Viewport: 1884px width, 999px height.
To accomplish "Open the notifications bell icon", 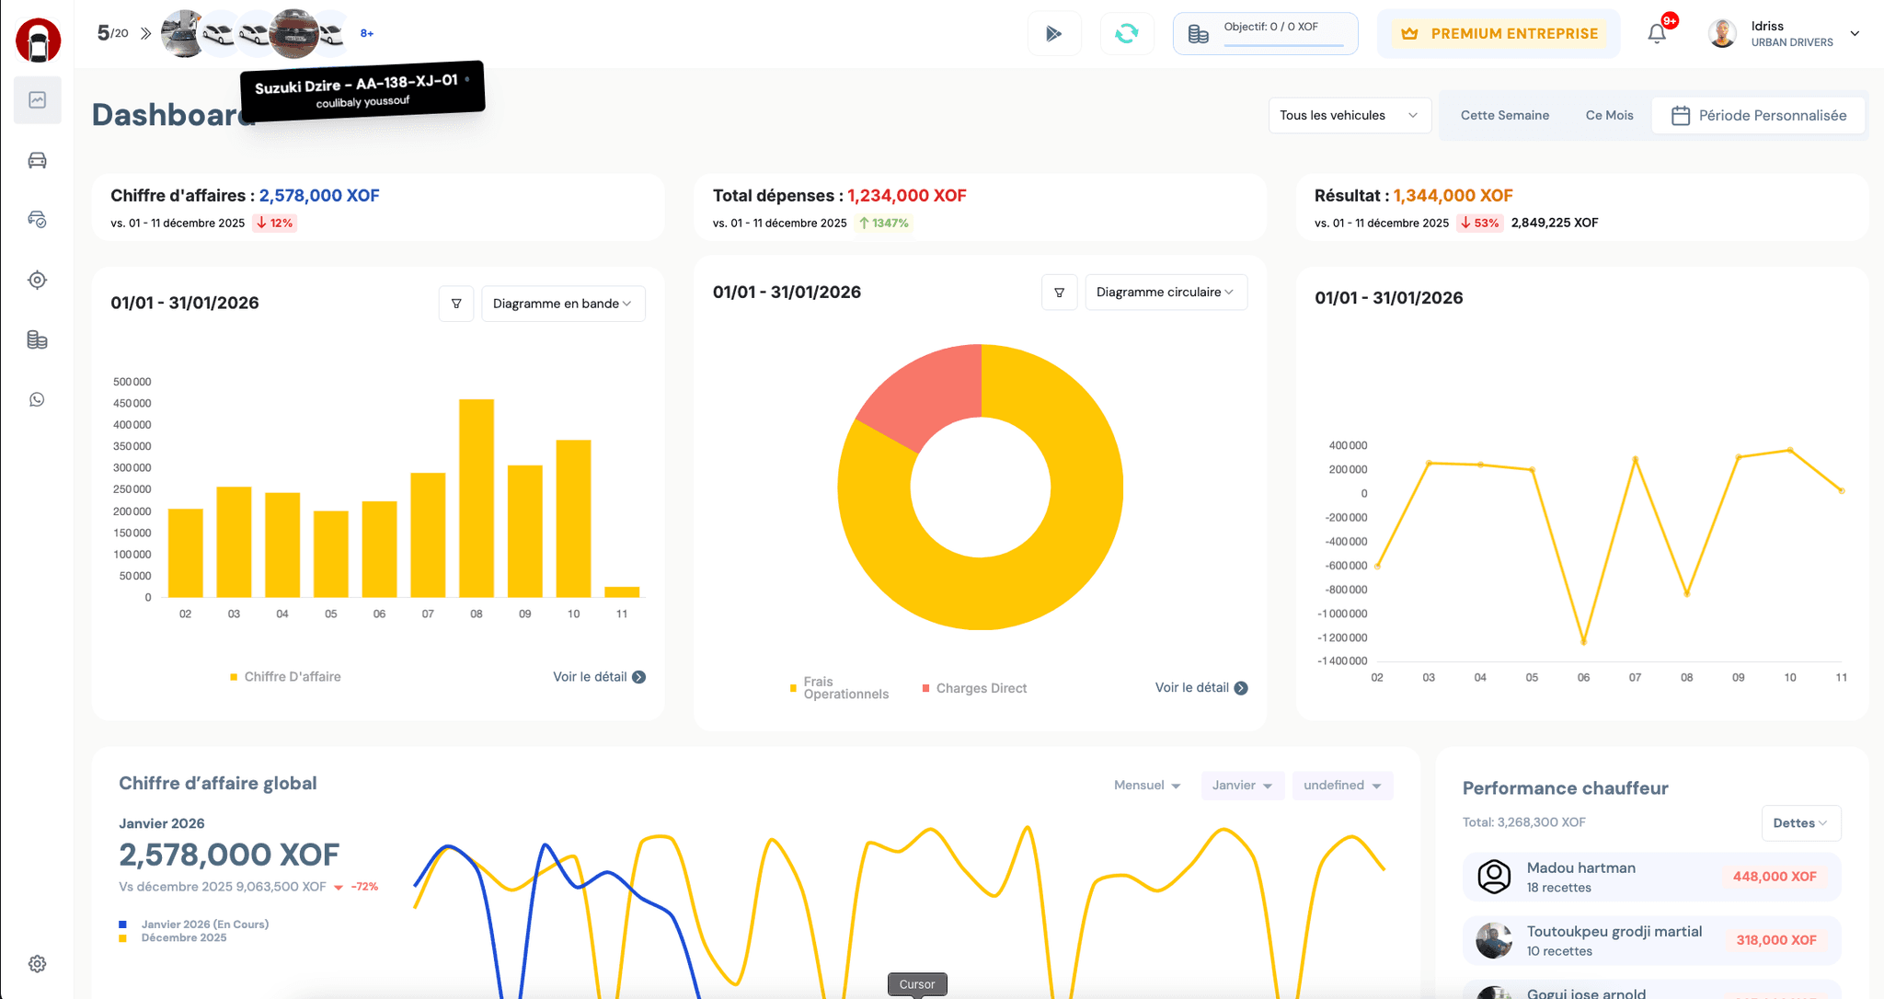I will pos(1657,34).
